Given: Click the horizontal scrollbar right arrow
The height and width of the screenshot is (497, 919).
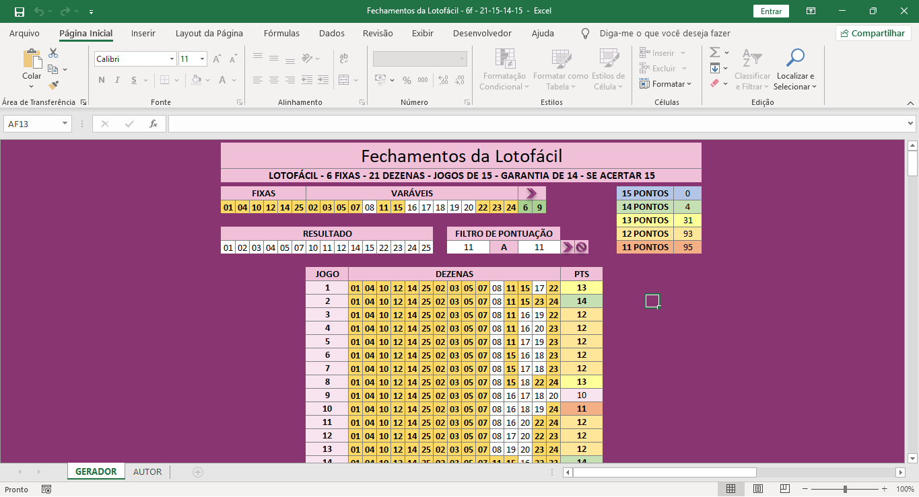Looking at the screenshot, I should 899,472.
